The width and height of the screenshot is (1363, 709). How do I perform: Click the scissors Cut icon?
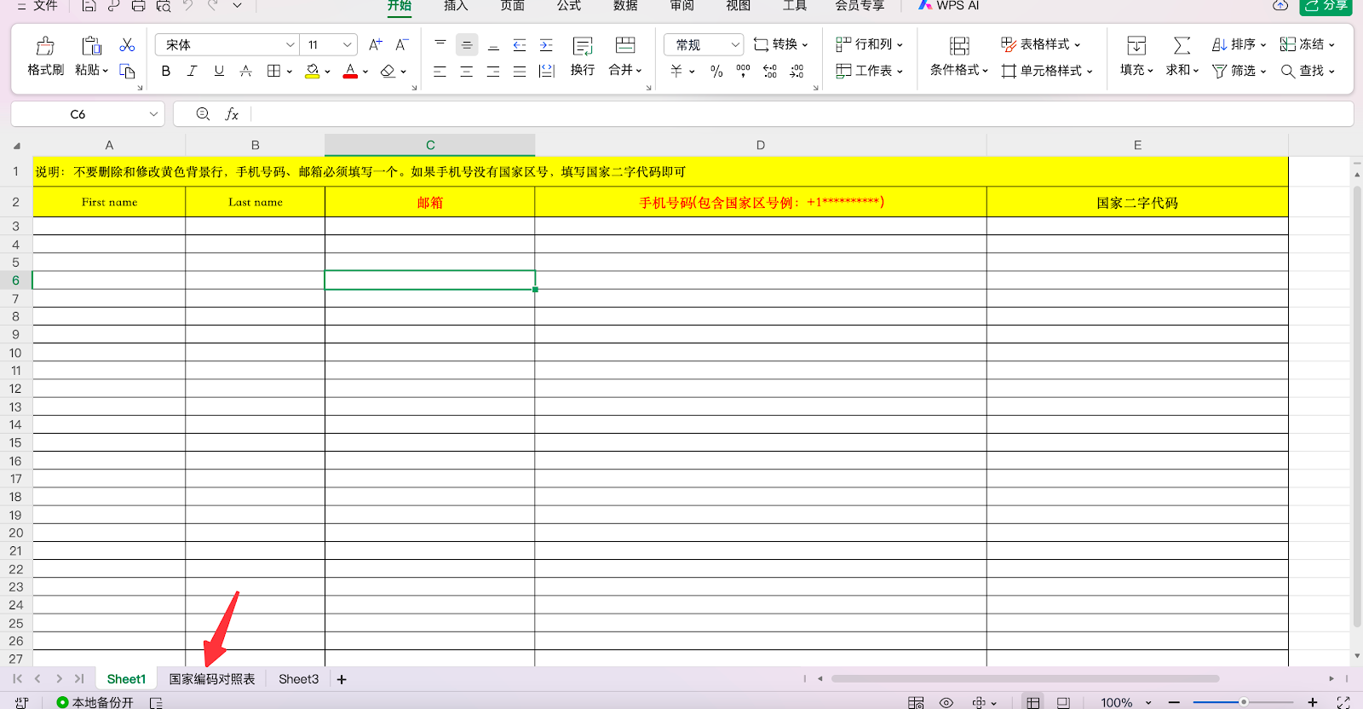pos(127,44)
